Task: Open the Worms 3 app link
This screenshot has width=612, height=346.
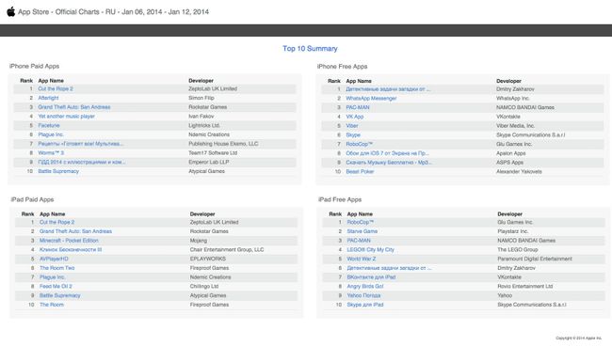Action: click(x=51, y=152)
